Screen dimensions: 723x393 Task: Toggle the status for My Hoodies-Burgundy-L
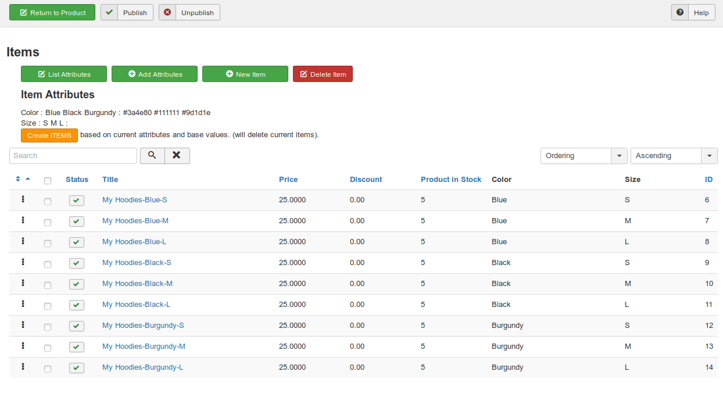(76, 367)
